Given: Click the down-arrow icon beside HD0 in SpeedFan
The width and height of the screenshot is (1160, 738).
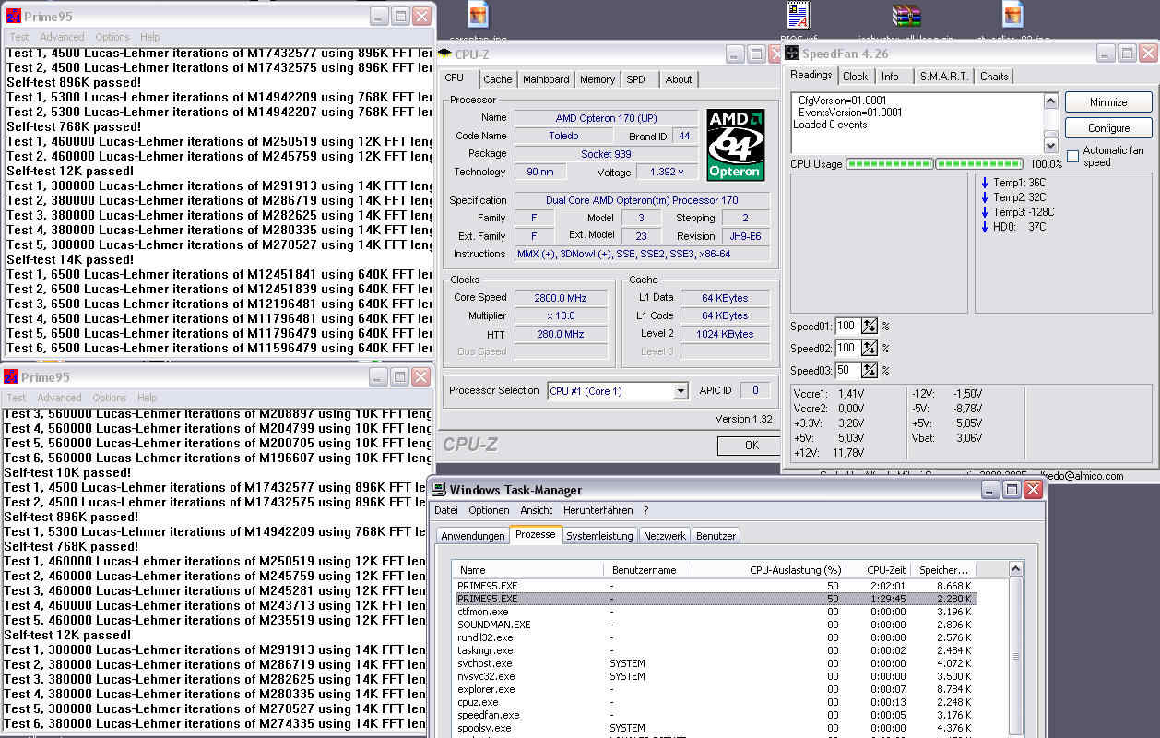Looking at the screenshot, I should [x=985, y=227].
